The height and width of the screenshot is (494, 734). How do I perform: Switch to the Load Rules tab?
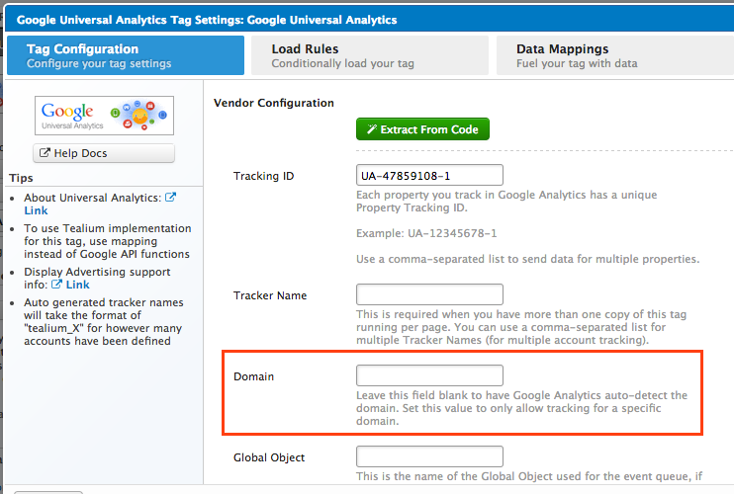(x=368, y=55)
